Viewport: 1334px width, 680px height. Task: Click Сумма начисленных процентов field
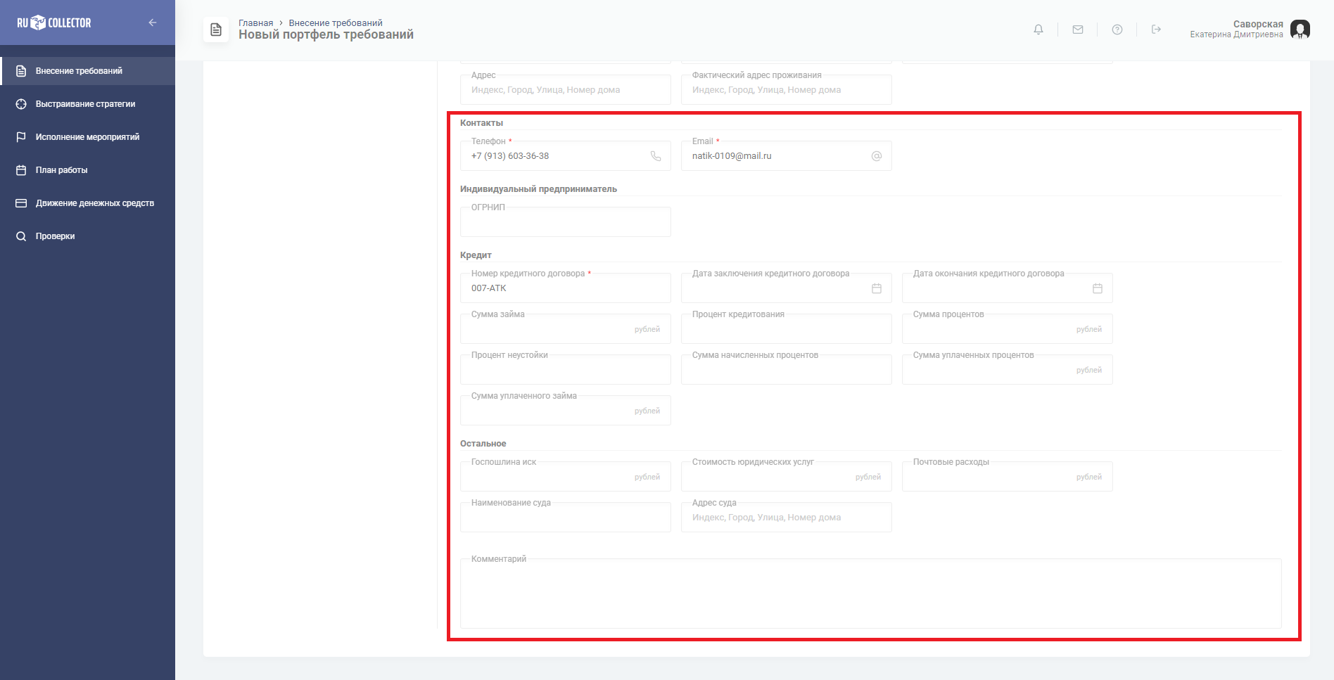[x=787, y=369]
